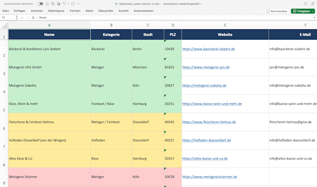Open the metzgerei-jais.de website link
Viewport: 317px width, 187px height.
point(206,67)
